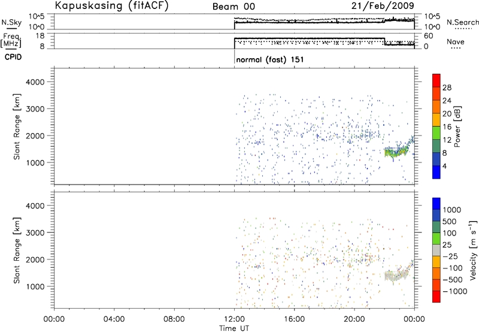Click the 'Slant Range [km]' label of power panel
The height and width of the screenshot is (332, 479).
(x=17, y=126)
